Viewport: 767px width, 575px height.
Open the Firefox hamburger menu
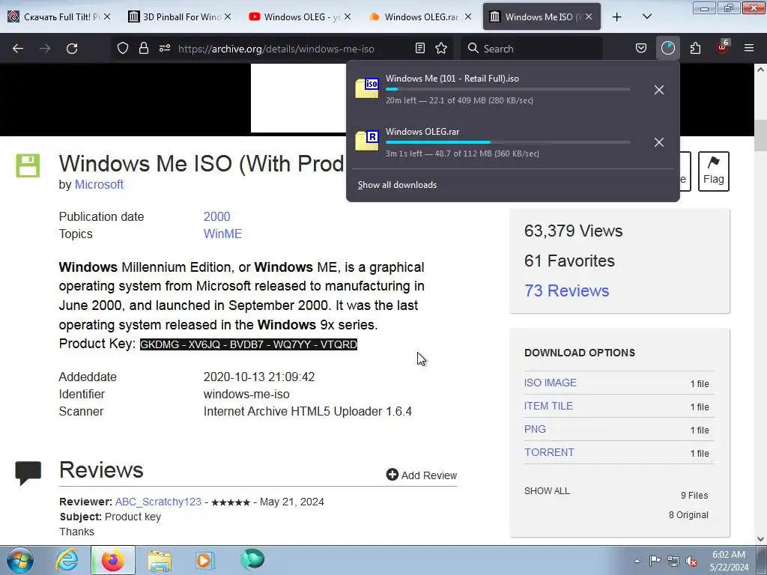(x=749, y=49)
